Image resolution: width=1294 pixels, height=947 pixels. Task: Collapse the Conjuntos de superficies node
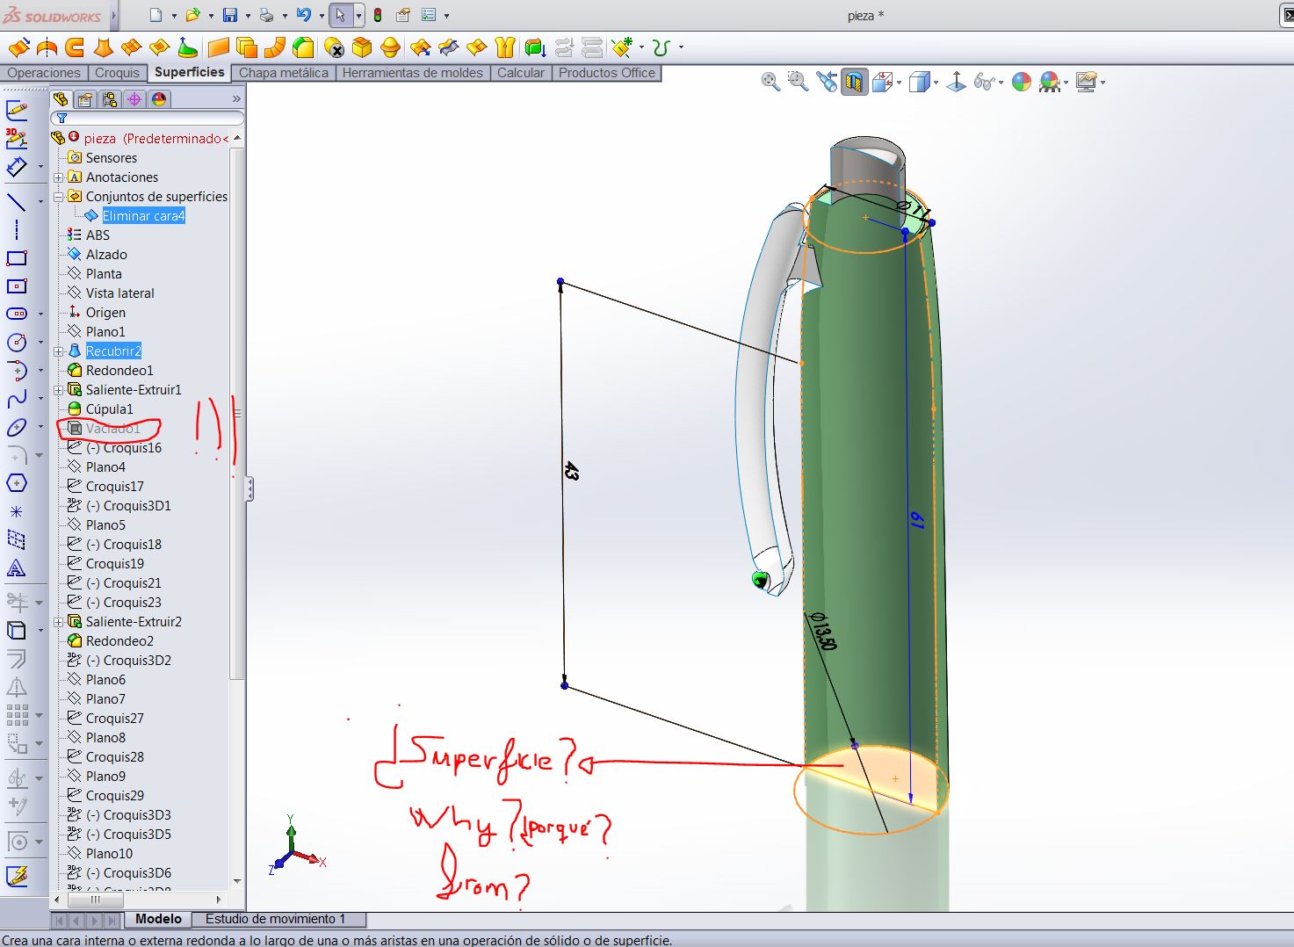tap(59, 197)
